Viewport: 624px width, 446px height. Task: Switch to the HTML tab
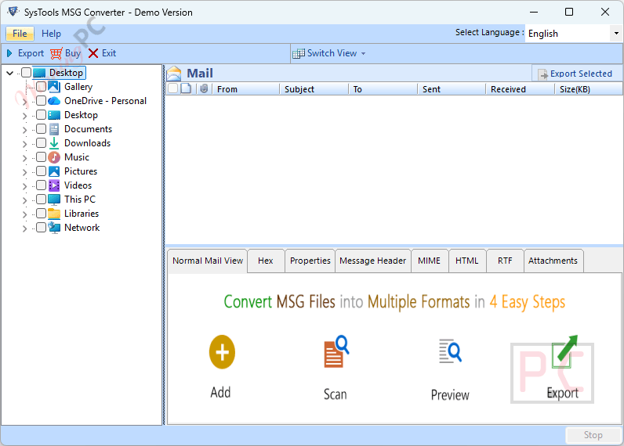pyautogui.click(x=467, y=261)
